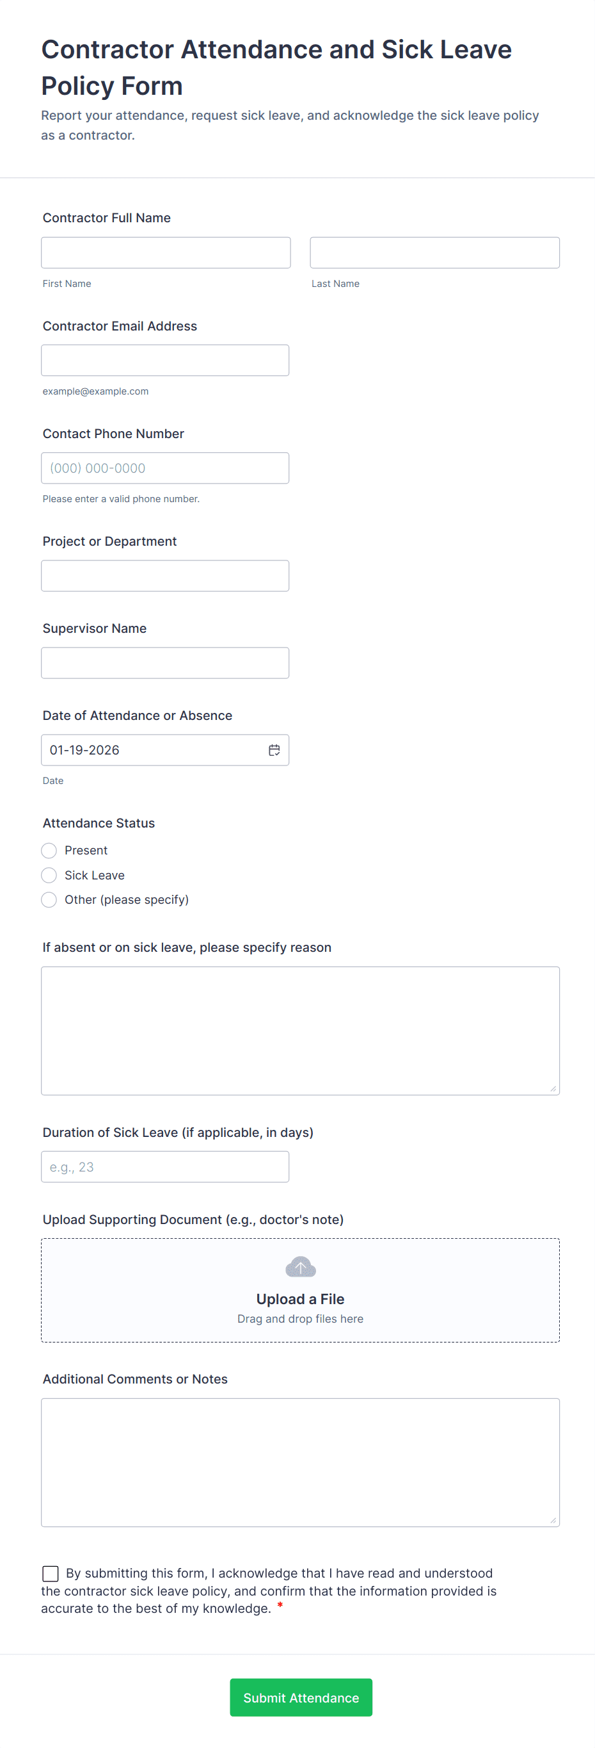Click the resize handle of comments textarea
This screenshot has height=1748, width=595.
point(553,1520)
